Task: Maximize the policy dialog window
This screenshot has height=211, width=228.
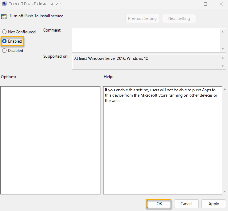Action: point(205,4)
